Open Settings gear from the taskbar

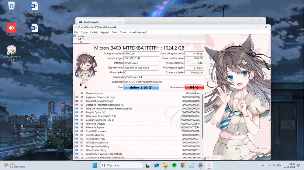(200, 165)
